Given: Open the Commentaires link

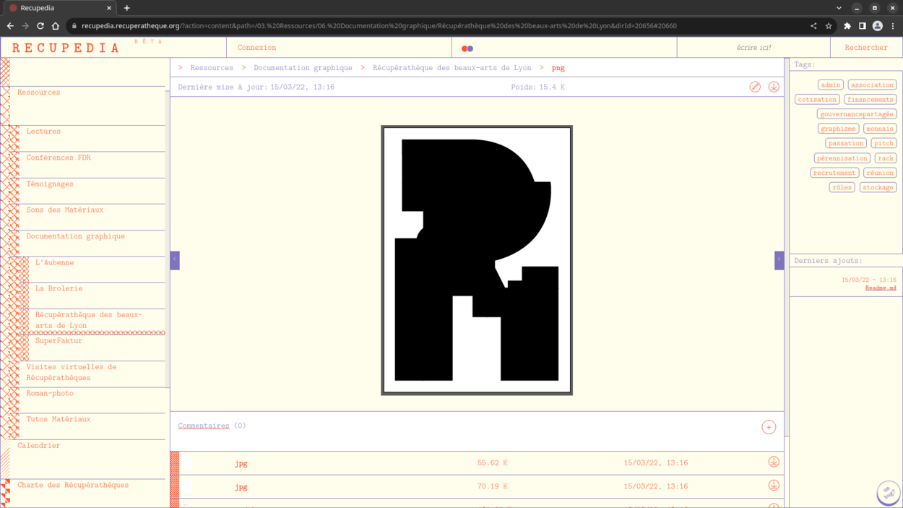Looking at the screenshot, I should click(204, 426).
